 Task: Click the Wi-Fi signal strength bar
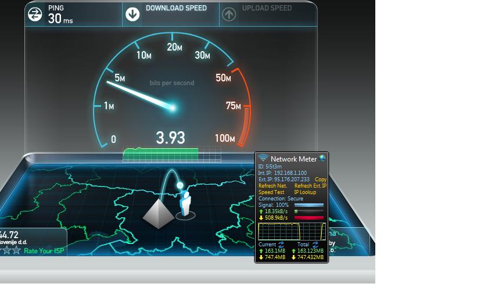[x=308, y=205]
